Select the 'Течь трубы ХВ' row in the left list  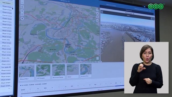tap(6, 67)
